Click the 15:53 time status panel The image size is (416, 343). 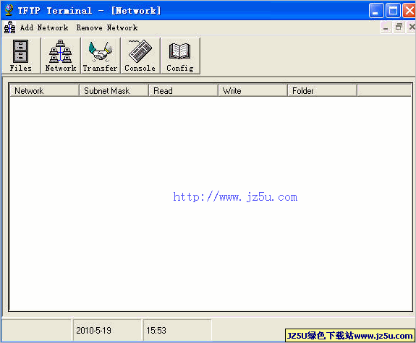click(177, 330)
